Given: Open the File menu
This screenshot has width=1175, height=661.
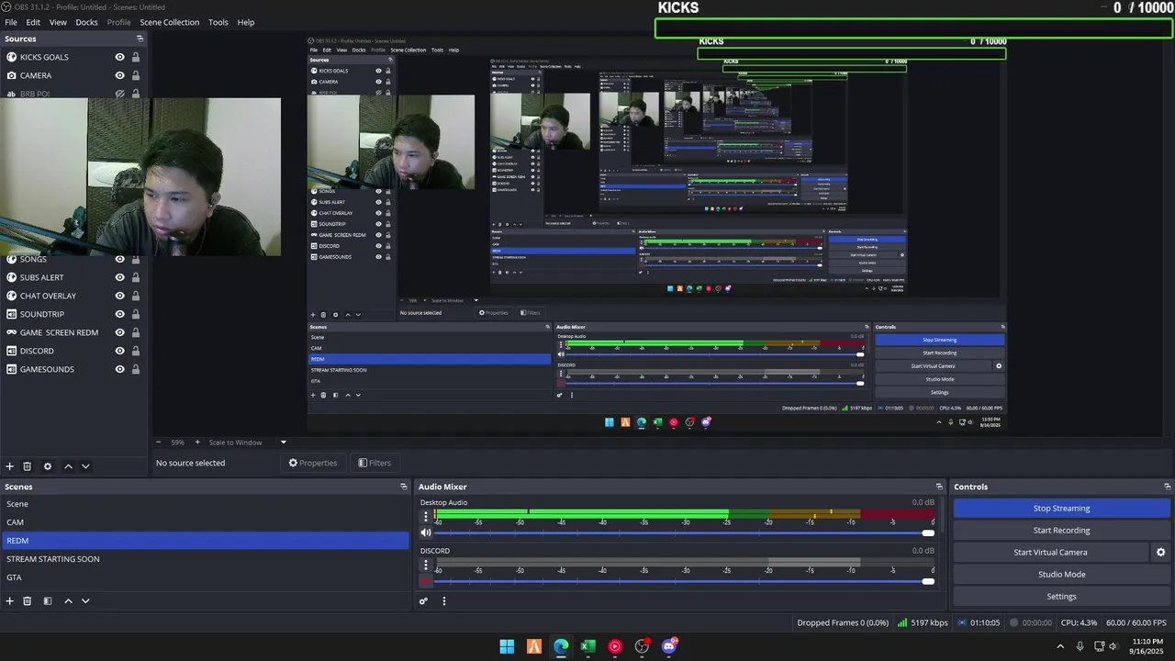Looking at the screenshot, I should (11, 22).
